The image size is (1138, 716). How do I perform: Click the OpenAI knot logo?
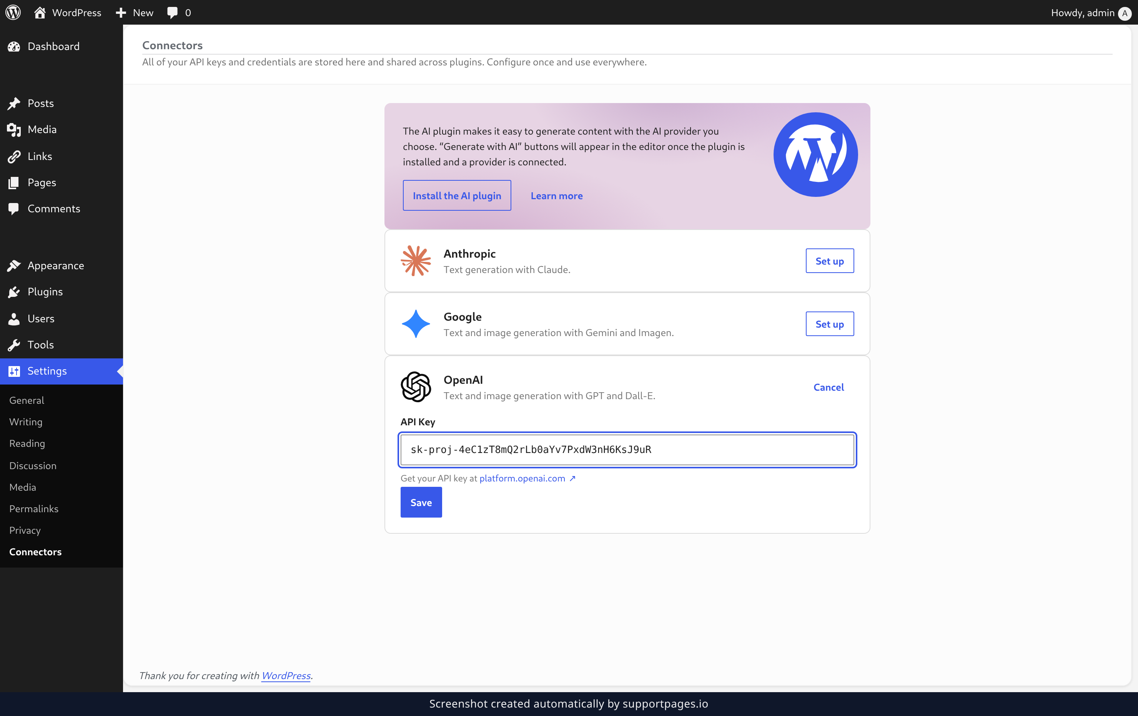click(x=416, y=386)
